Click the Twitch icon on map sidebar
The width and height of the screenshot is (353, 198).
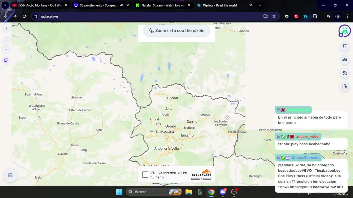6,61
